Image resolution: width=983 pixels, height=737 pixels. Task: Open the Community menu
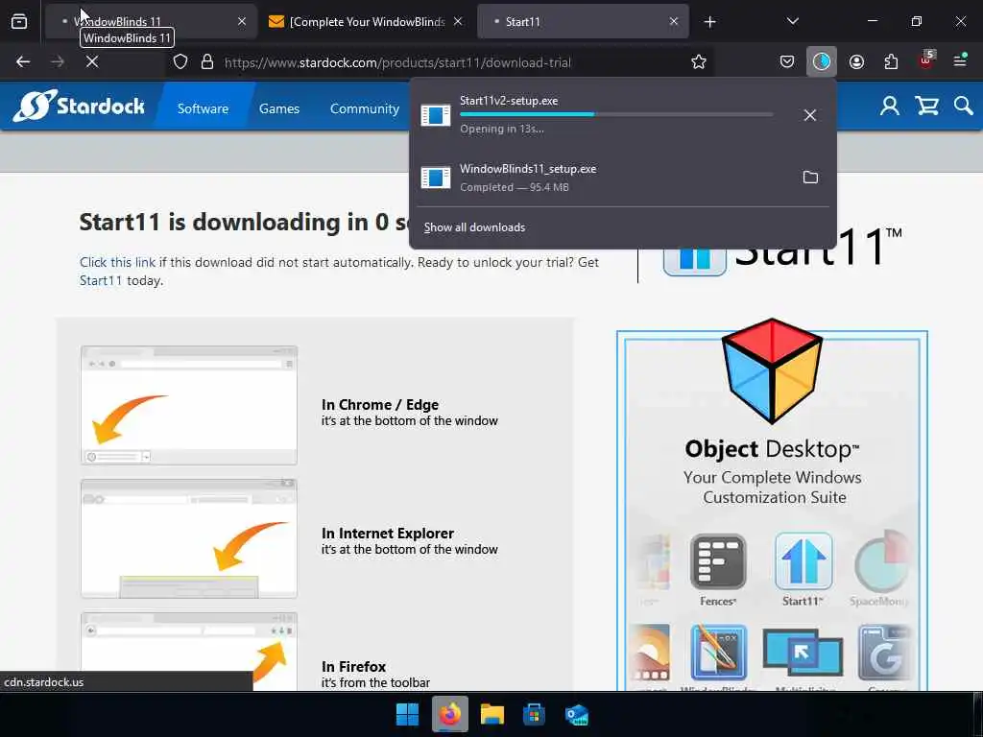coord(364,108)
